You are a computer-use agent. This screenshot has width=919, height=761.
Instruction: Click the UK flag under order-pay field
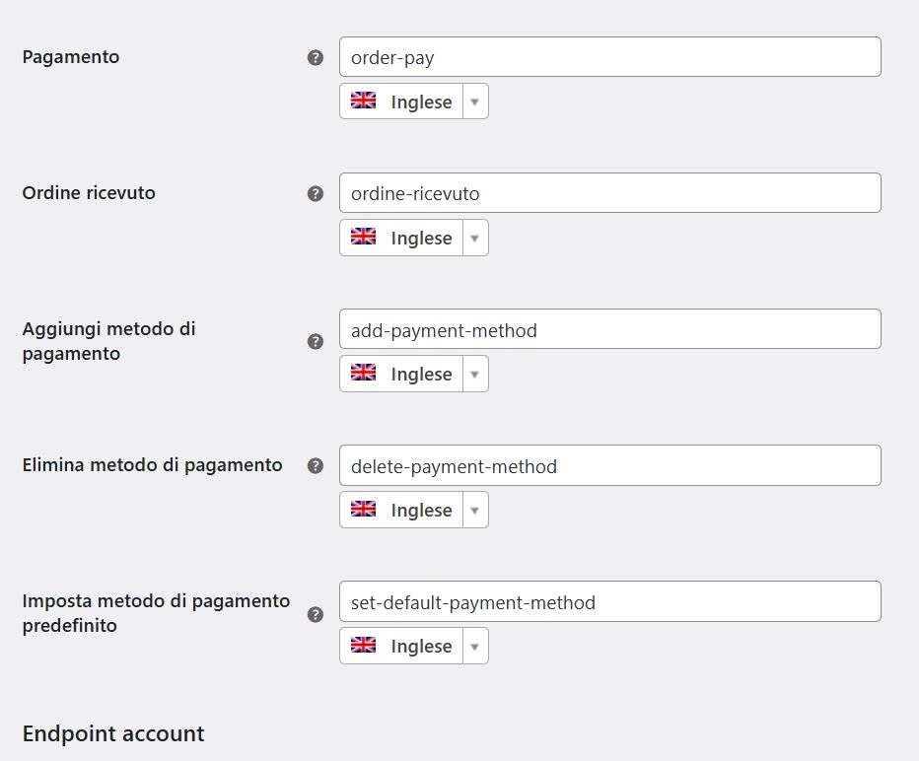(x=364, y=101)
